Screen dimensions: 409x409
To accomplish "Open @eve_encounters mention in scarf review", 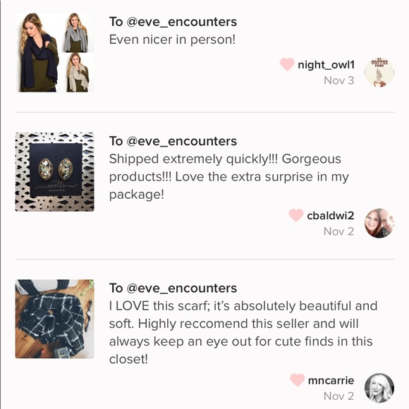I will (x=181, y=288).
